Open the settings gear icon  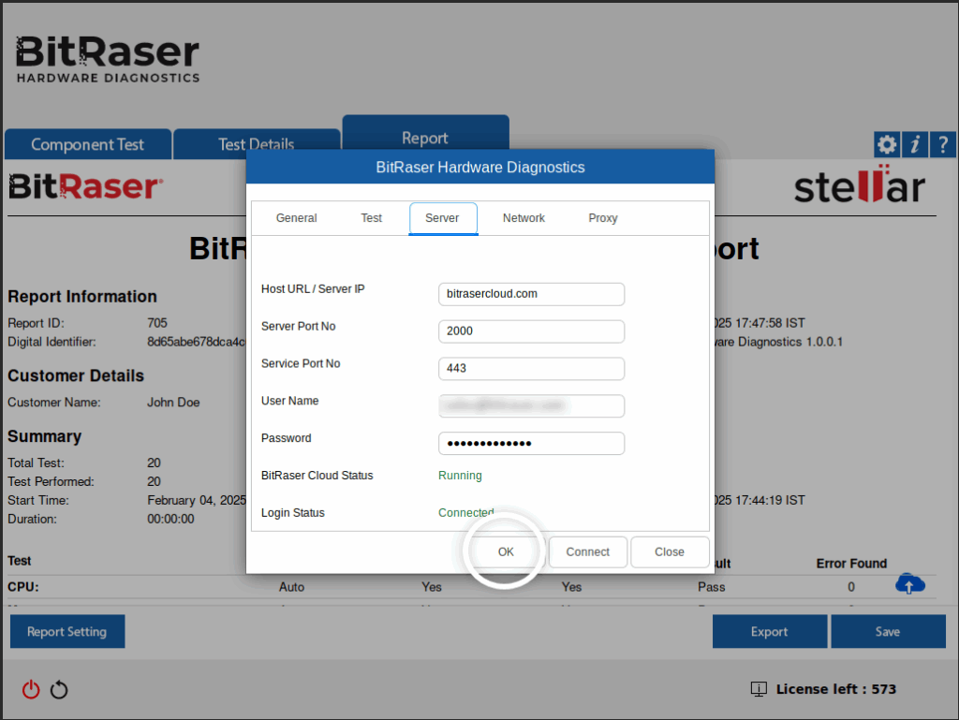pyautogui.click(x=887, y=145)
